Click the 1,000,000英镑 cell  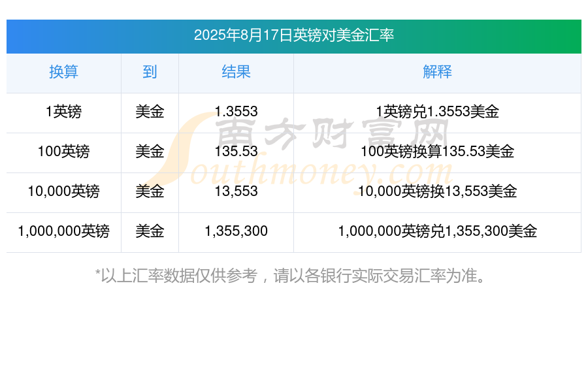click(x=64, y=231)
